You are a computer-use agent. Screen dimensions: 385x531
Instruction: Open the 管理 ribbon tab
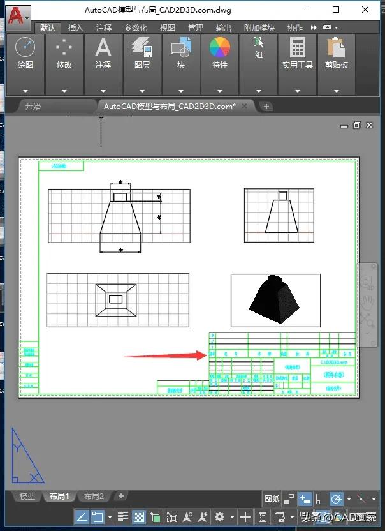tap(196, 28)
